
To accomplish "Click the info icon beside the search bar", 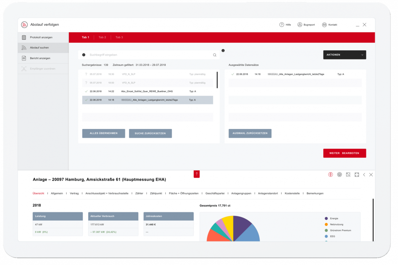I will point(223,50).
